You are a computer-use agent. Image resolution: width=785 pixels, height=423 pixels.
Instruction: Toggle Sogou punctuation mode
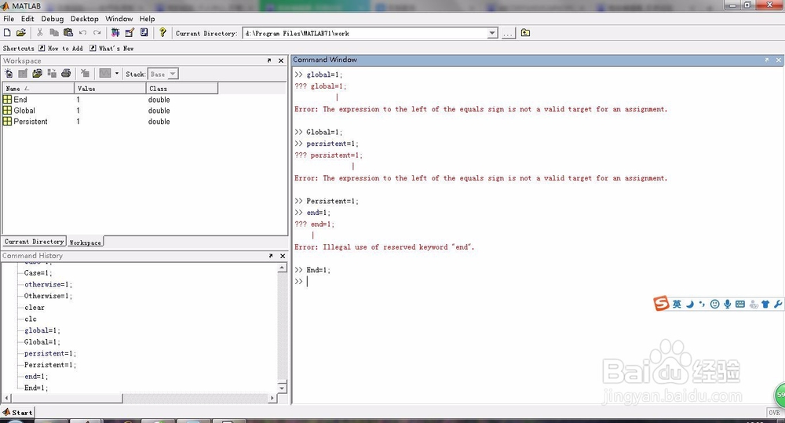click(x=702, y=304)
